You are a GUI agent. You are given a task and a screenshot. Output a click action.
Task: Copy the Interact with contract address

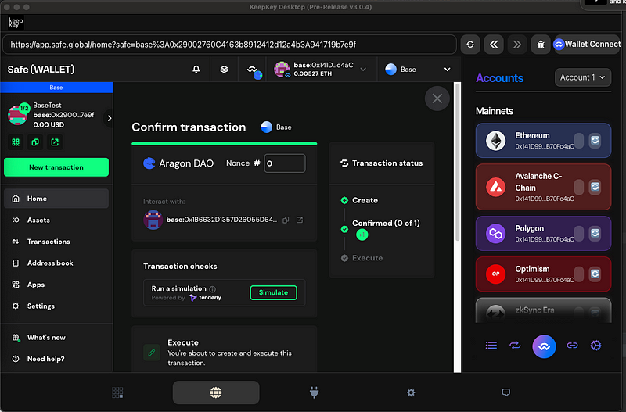[x=286, y=220]
